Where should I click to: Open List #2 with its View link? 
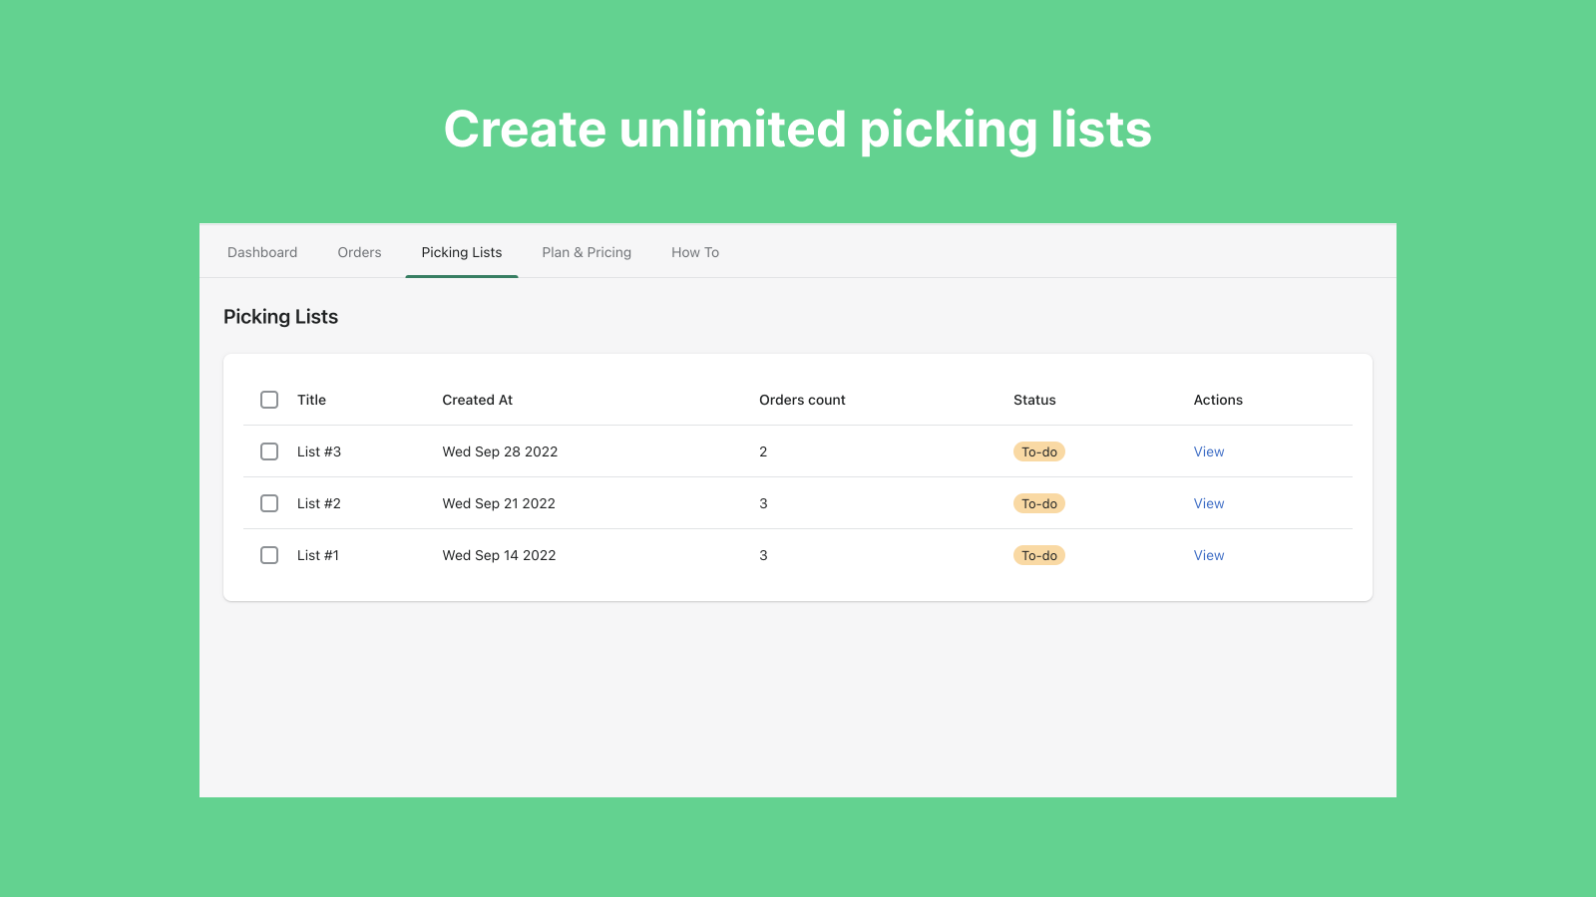point(1208,503)
